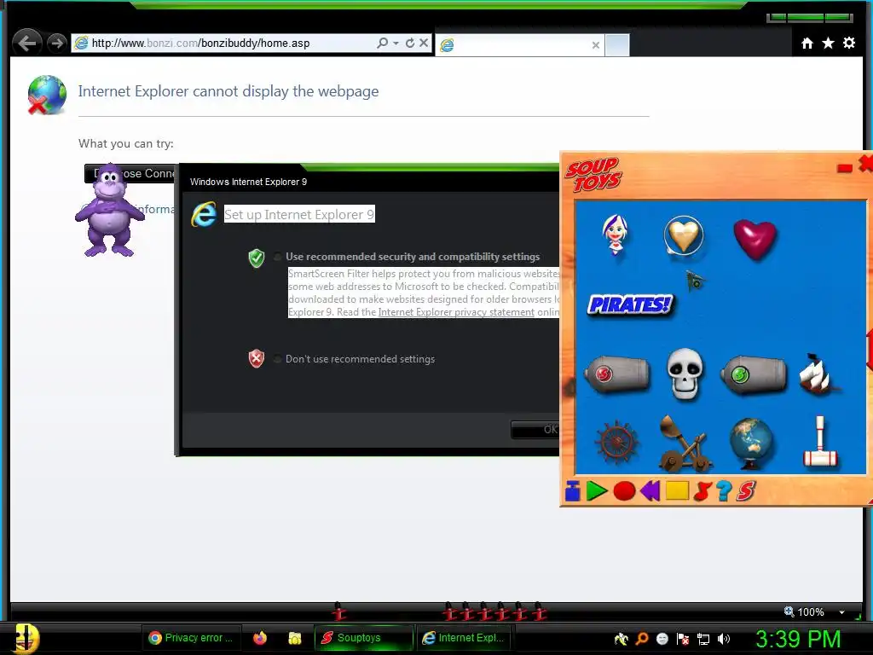873x655 pixels.
Task: Open Internet Explorer privacy statement link
Action: [456, 312]
